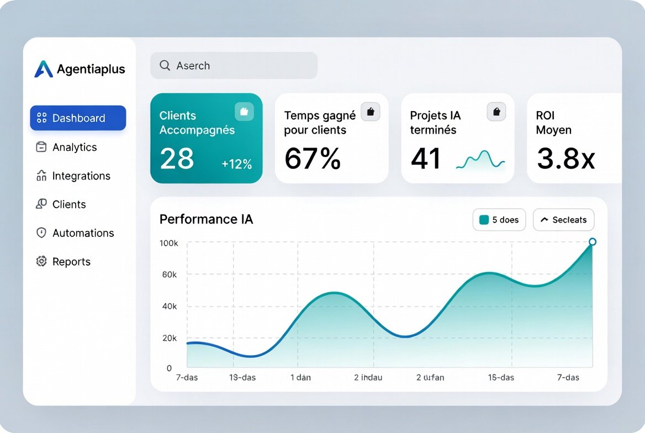Image resolution: width=645 pixels, height=433 pixels.
Task: Click the Temps gagné card bag icon
Action: coord(371,112)
